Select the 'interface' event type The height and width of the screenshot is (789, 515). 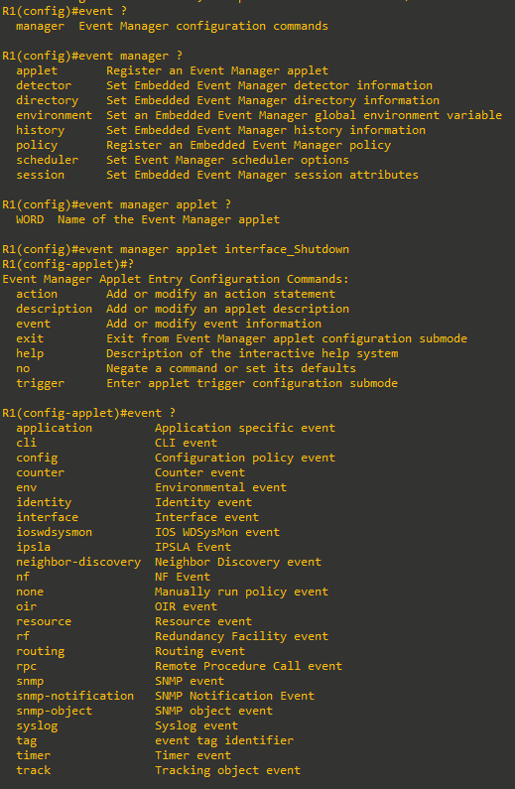[48, 517]
